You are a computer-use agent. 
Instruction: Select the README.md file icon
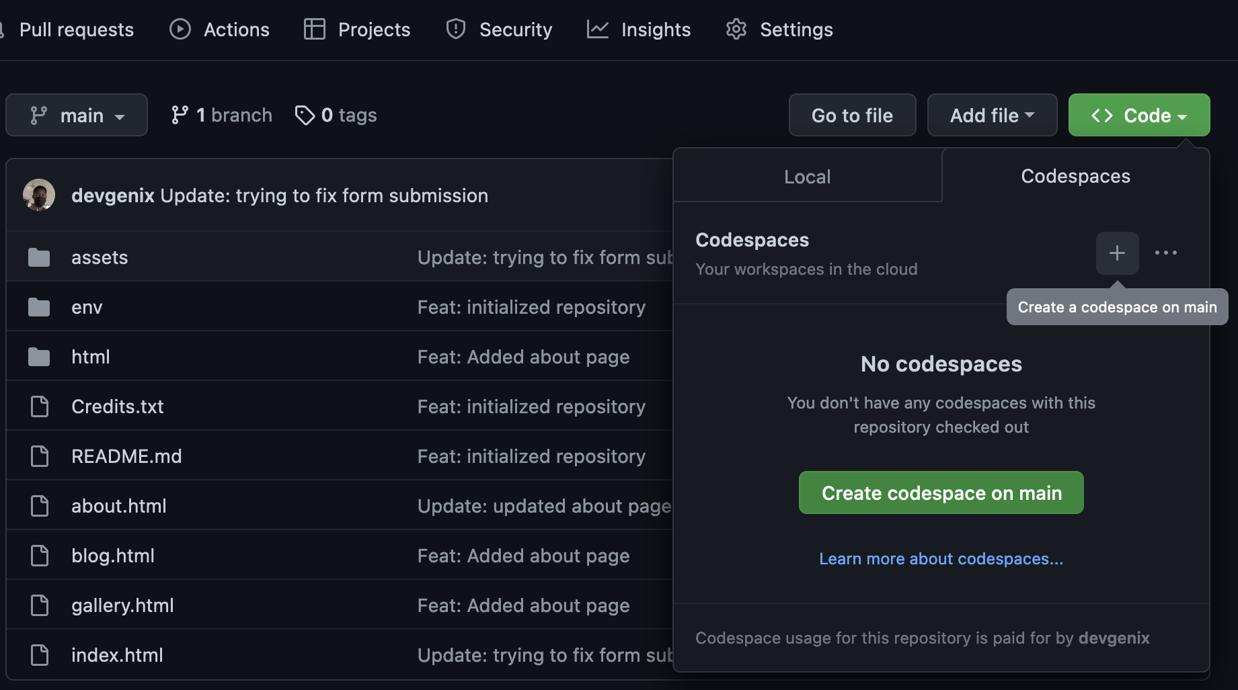pos(40,456)
